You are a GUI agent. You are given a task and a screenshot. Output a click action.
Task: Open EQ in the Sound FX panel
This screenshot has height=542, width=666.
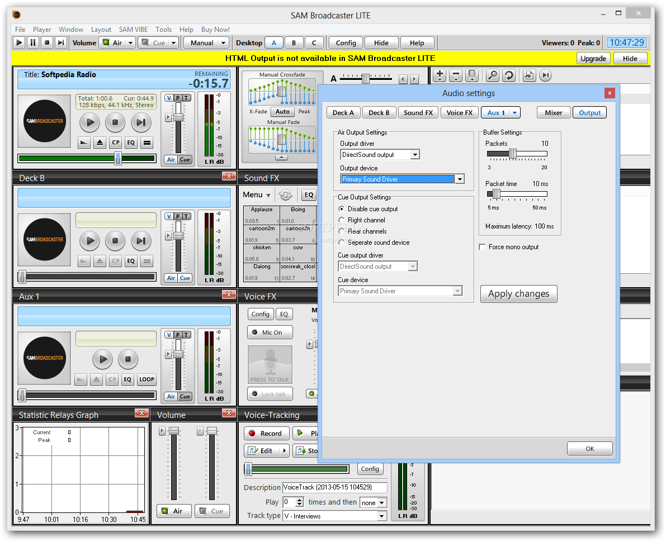point(309,195)
